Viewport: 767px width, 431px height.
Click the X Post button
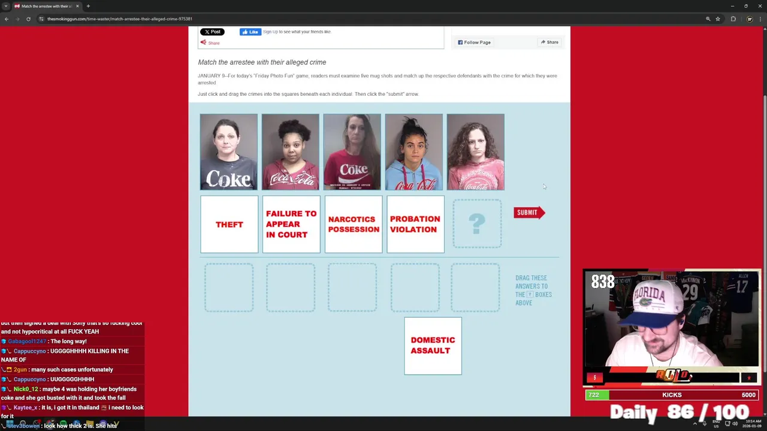click(212, 32)
